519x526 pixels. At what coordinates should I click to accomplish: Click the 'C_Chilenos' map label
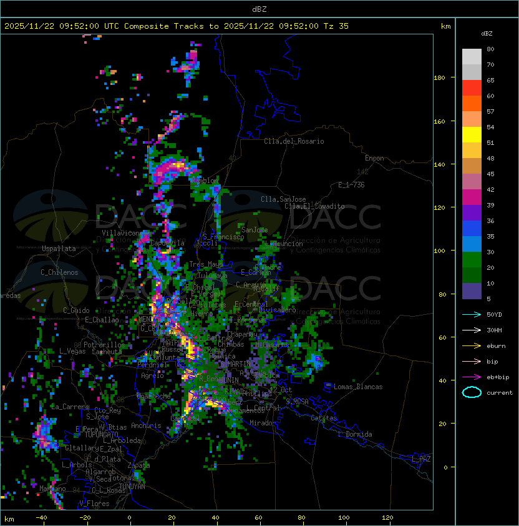click(x=59, y=272)
